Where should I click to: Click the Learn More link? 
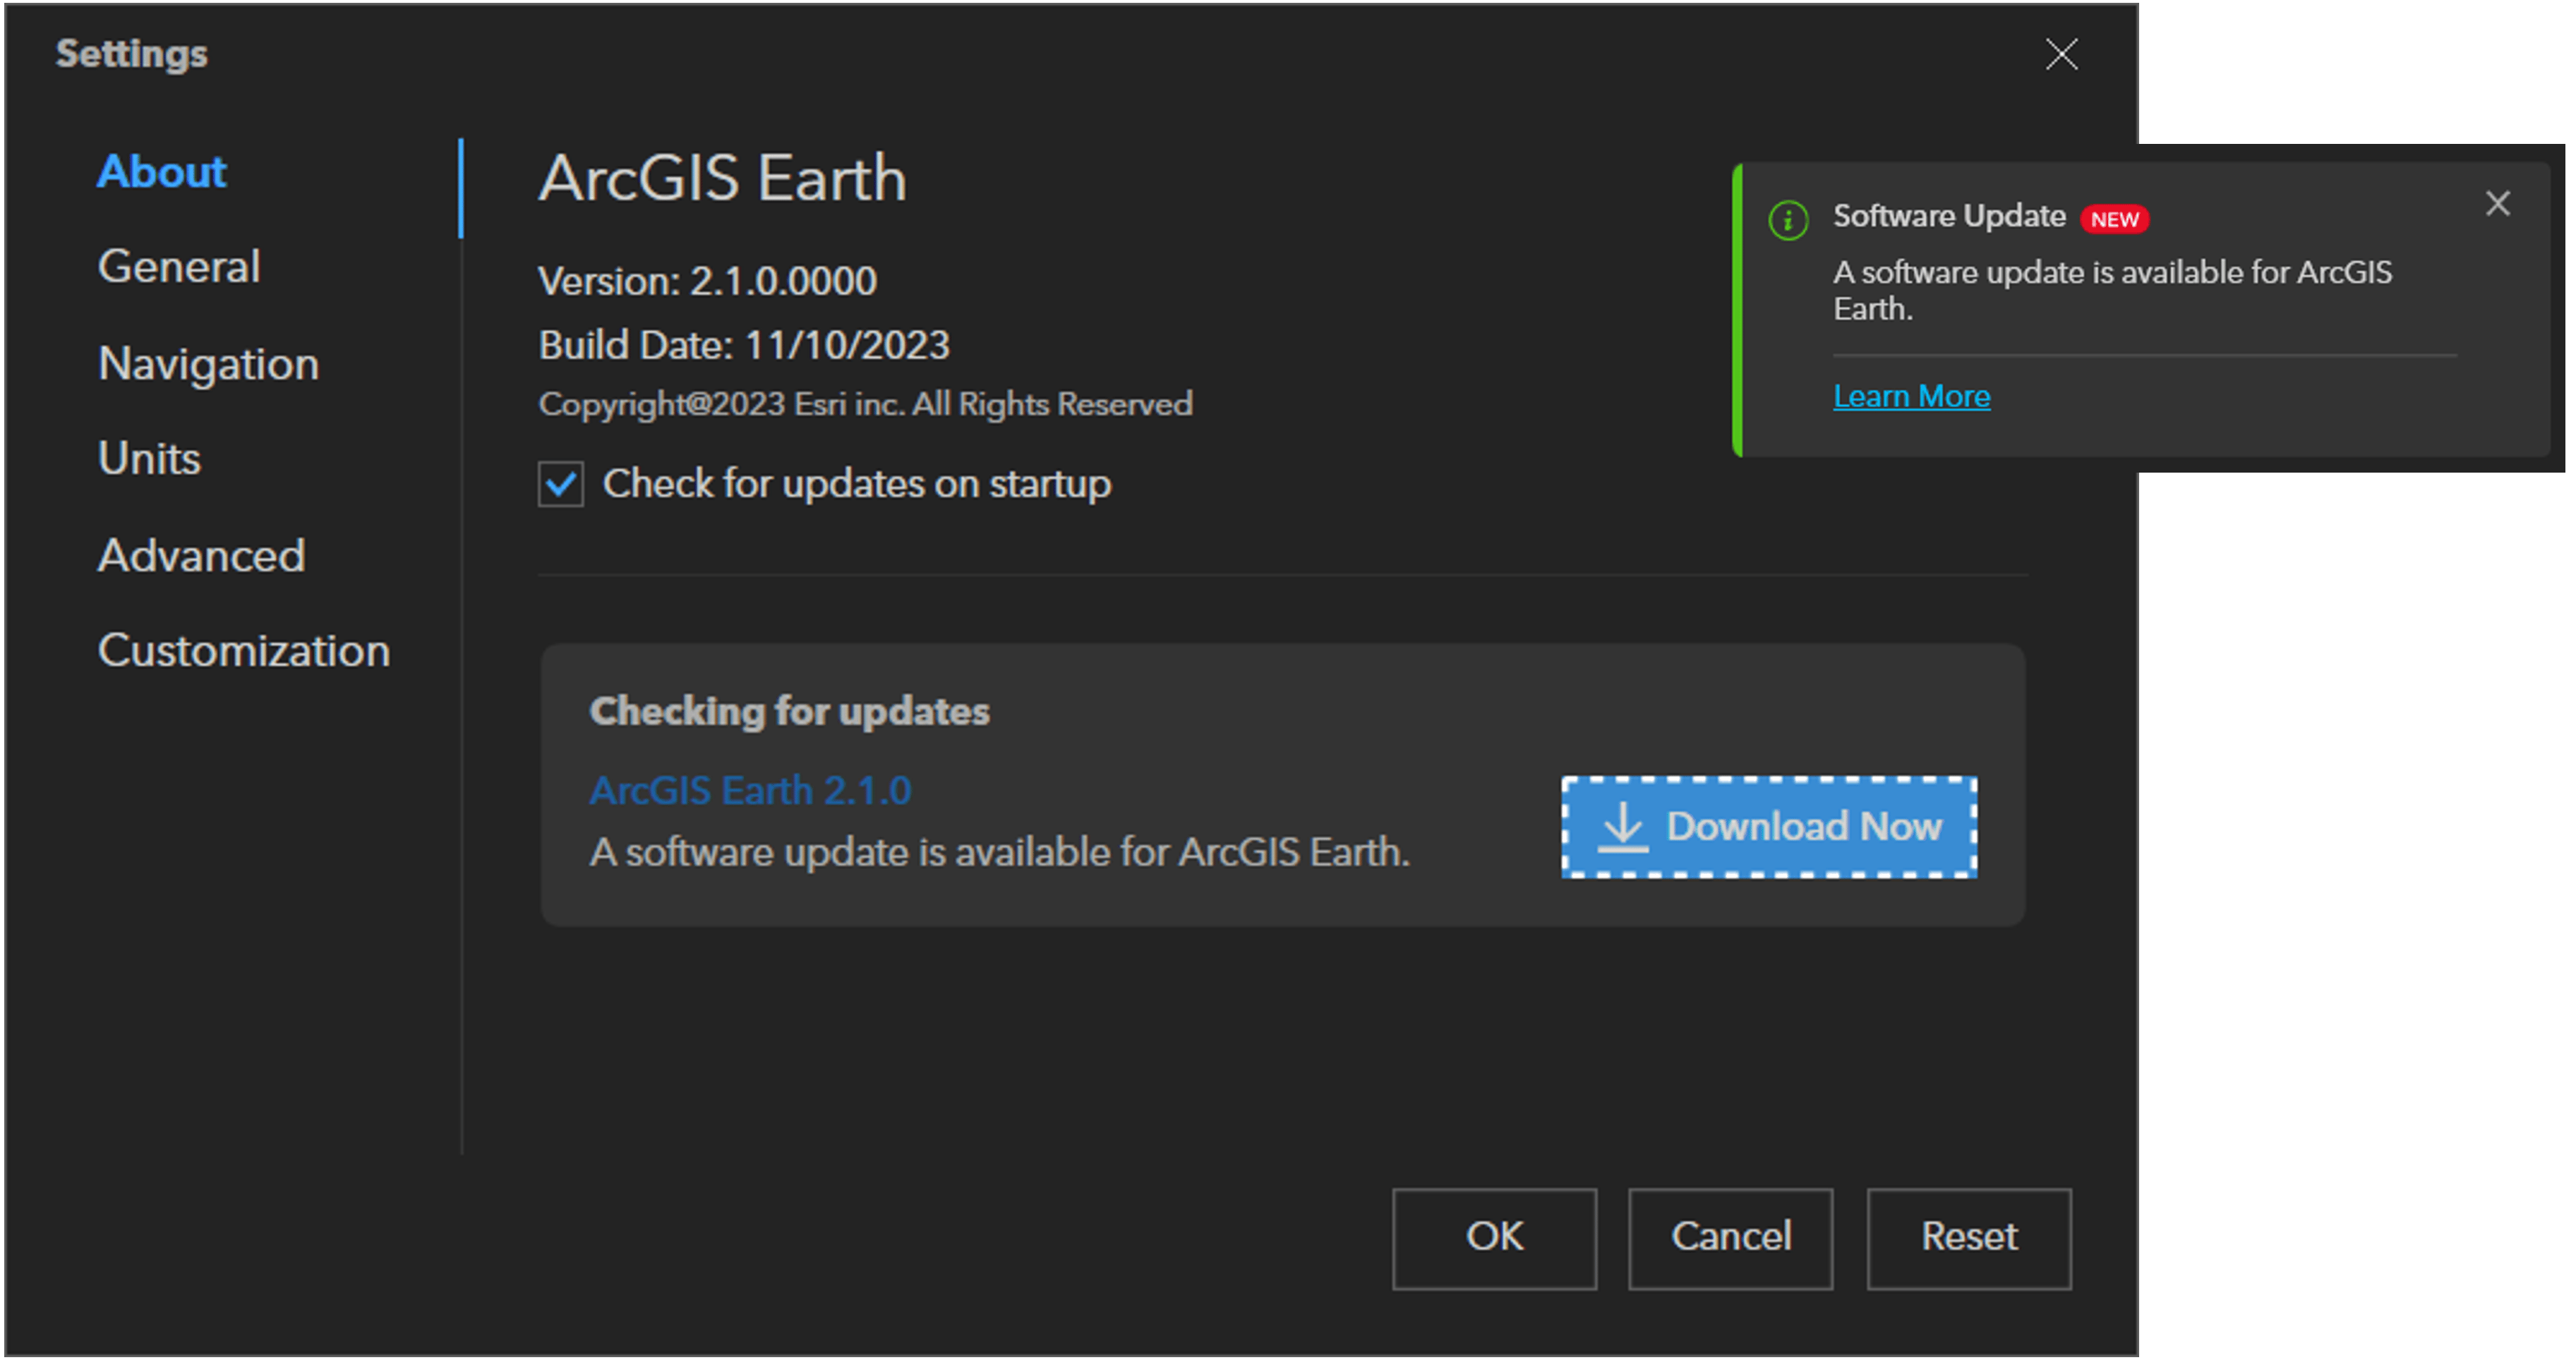(x=1911, y=396)
